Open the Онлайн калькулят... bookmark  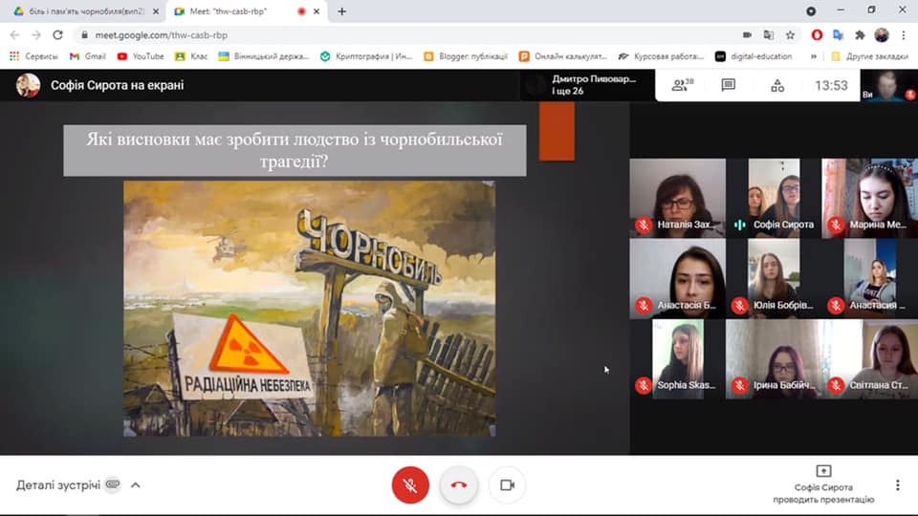coord(563,56)
